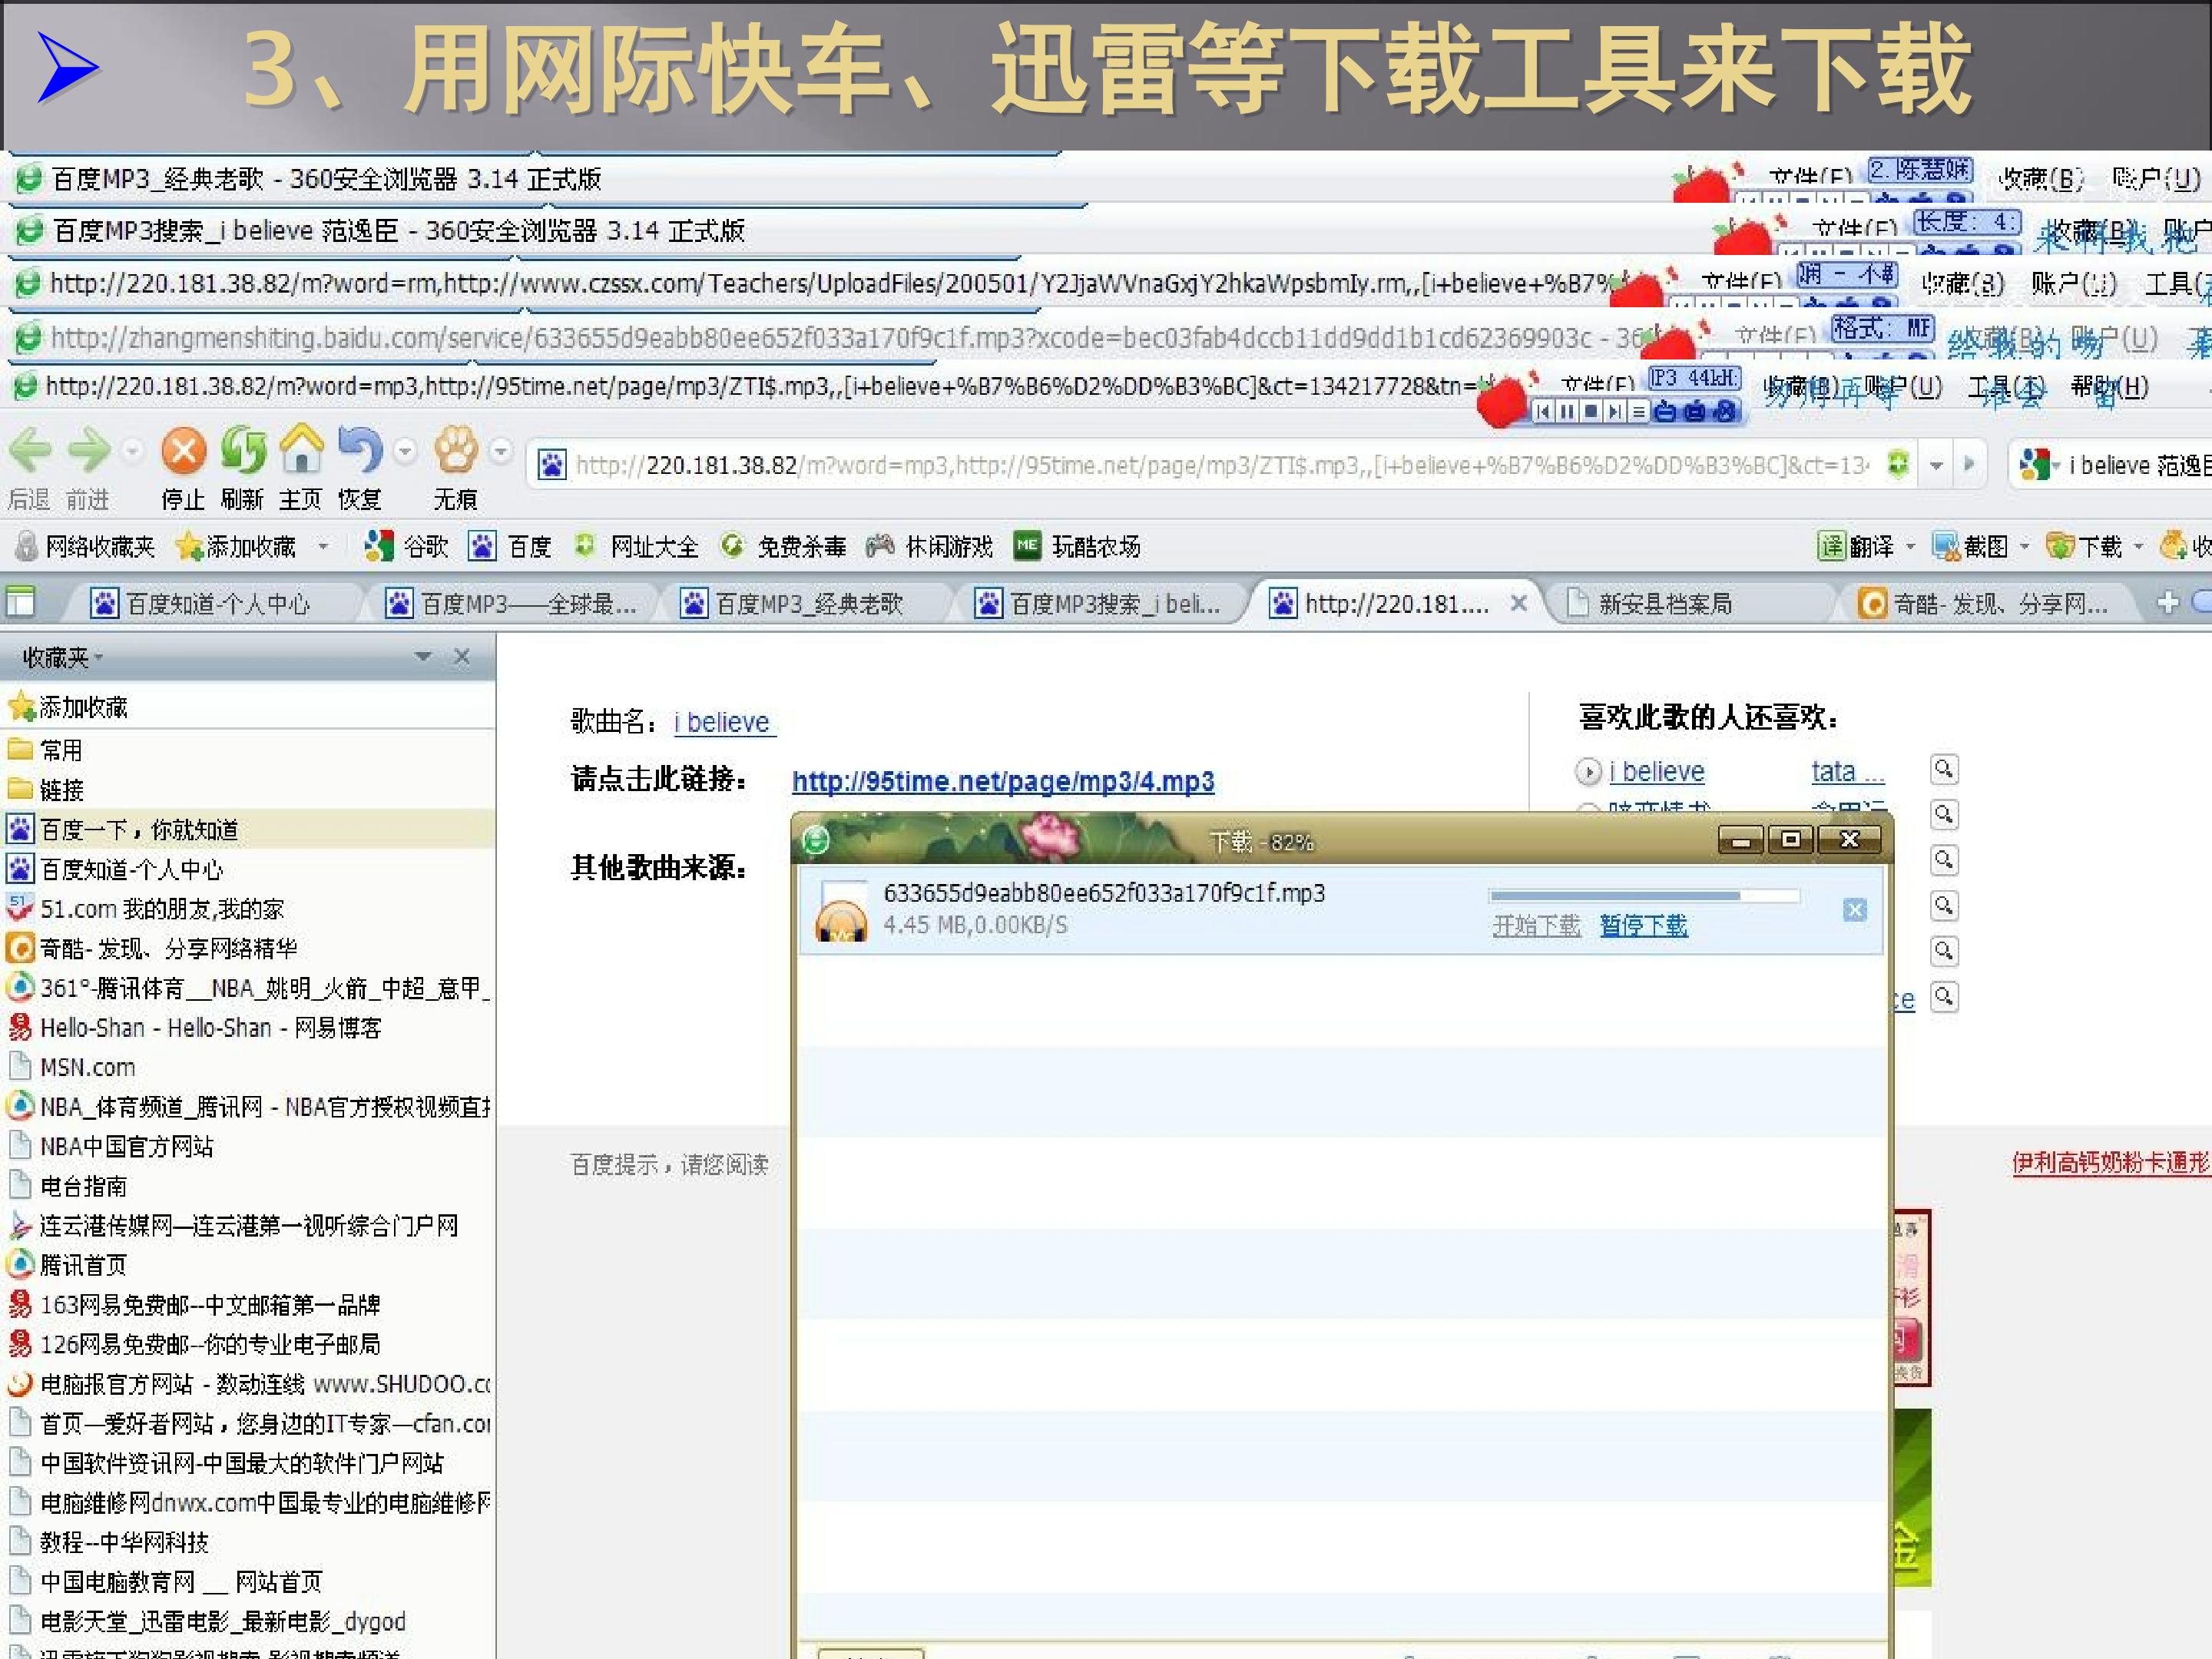Viewport: 2212px width, 1659px height.
Task: Skip to previous track in mini player
Action: [1543, 411]
